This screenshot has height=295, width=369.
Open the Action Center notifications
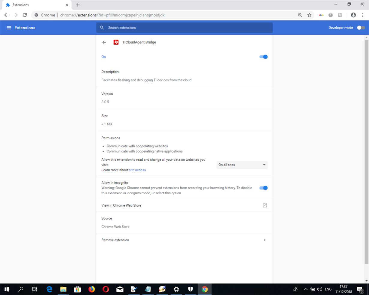click(x=360, y=289)
